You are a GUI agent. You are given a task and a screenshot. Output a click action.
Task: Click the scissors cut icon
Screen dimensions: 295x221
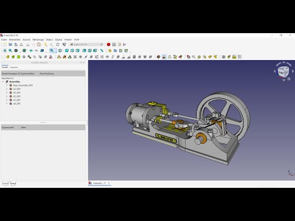[28, 45]
